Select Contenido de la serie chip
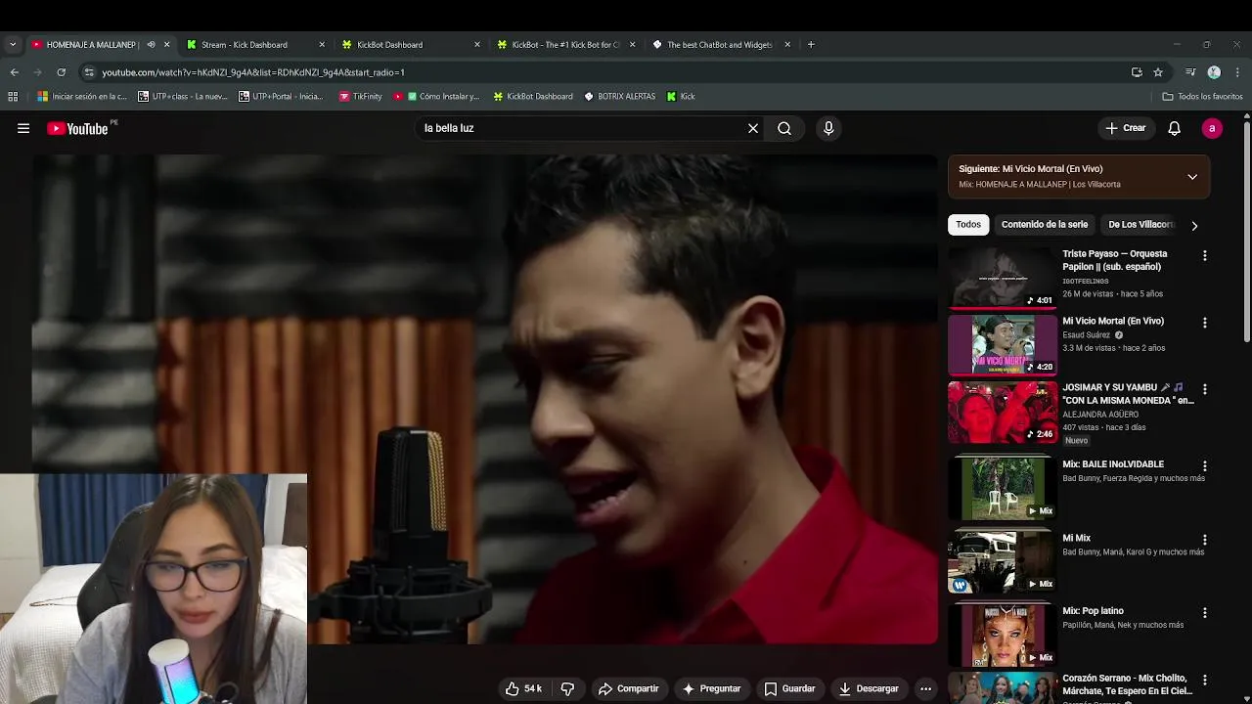The height and width of the screenshot is (704, 1252). 1044,225
